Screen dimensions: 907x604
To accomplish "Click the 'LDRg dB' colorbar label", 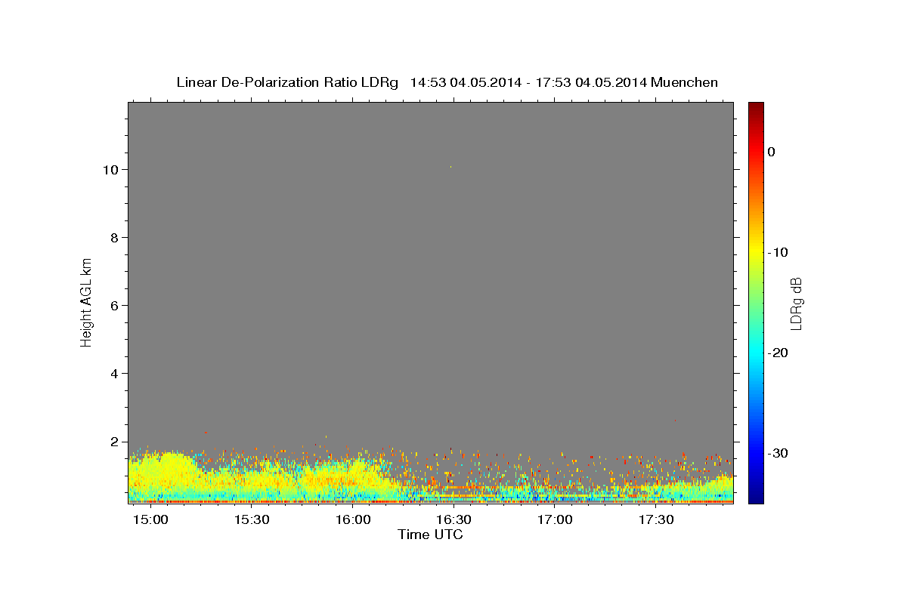I will [796, 303].
